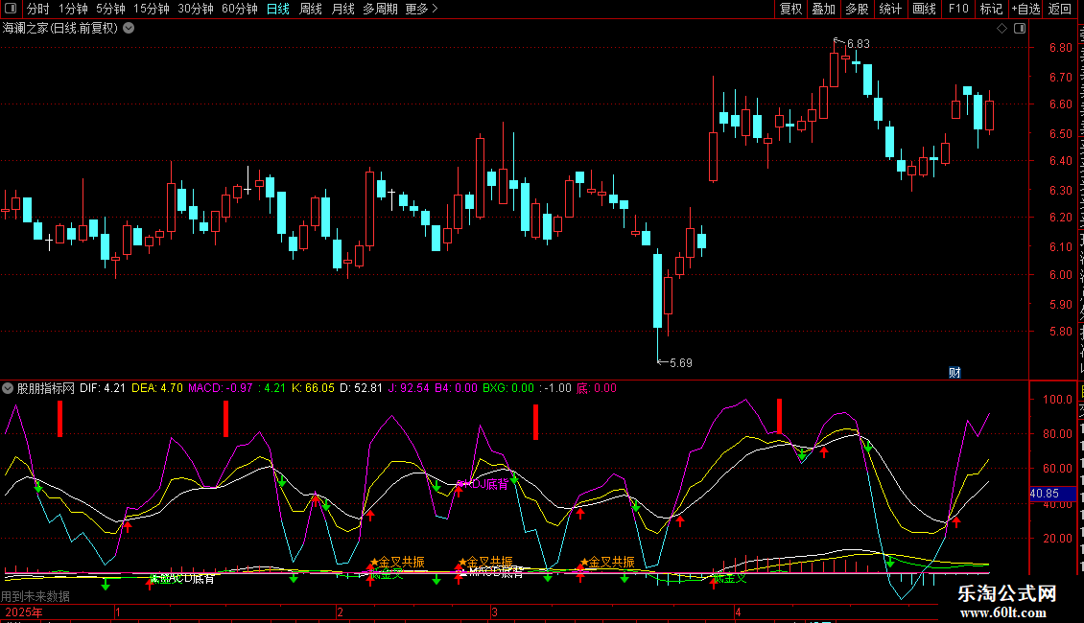Select the 5分钟 period tab
Viewport: 1084px width, 623px height.
(x=110, y=9)
